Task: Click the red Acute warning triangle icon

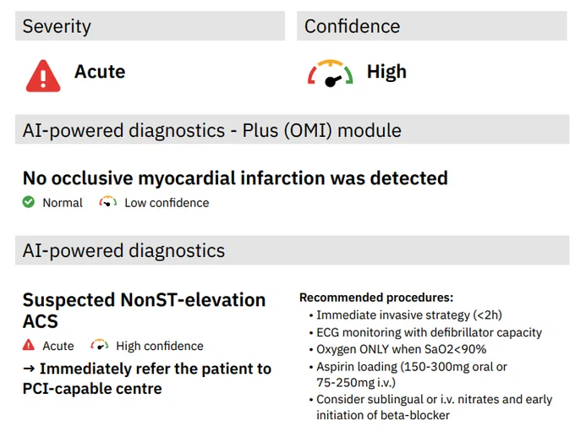Action: [x=43, y=75]
